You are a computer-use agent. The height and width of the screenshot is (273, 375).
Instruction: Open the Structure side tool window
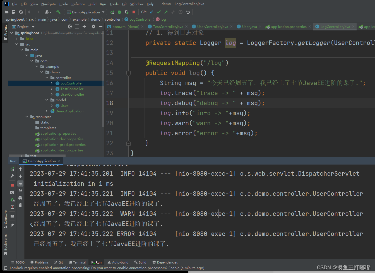coord(6,219)
